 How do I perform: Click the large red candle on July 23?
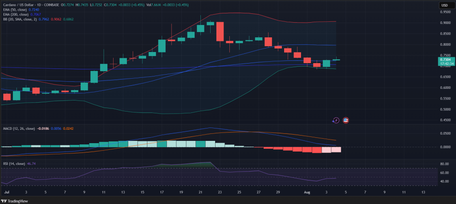click(x=220, y=32)
